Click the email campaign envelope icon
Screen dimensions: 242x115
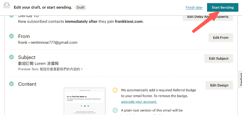[x=7, y=5]
